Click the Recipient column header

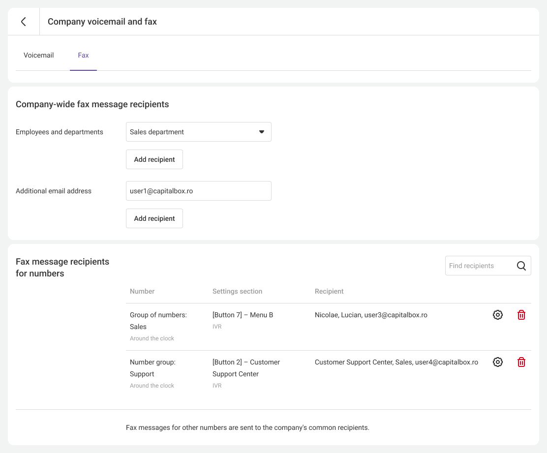tap(329, 291)
